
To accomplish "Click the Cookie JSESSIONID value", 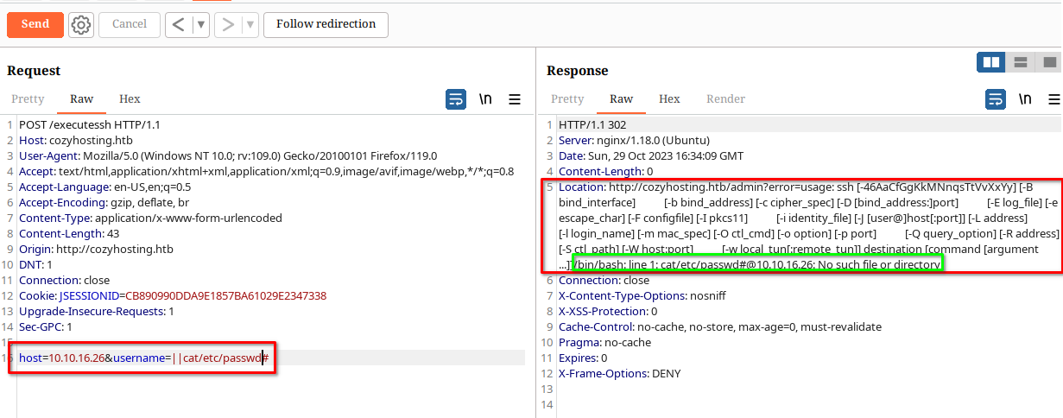I will click(225, 295).
